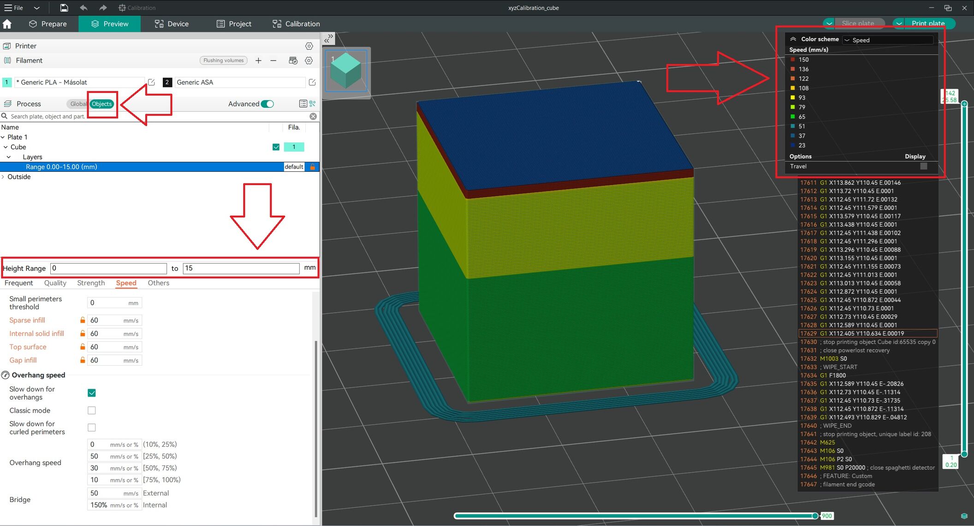Clear the object search field
Screen dimensions: 974x526
click(x=313, y=117)
